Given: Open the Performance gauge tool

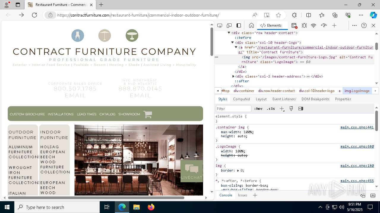Looking at the screenshot, I should 324,25.
